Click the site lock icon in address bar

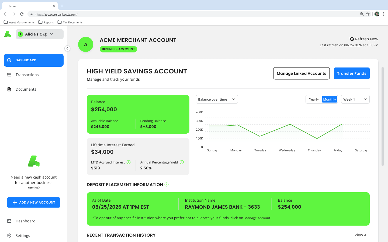click(x=32, y=14)
